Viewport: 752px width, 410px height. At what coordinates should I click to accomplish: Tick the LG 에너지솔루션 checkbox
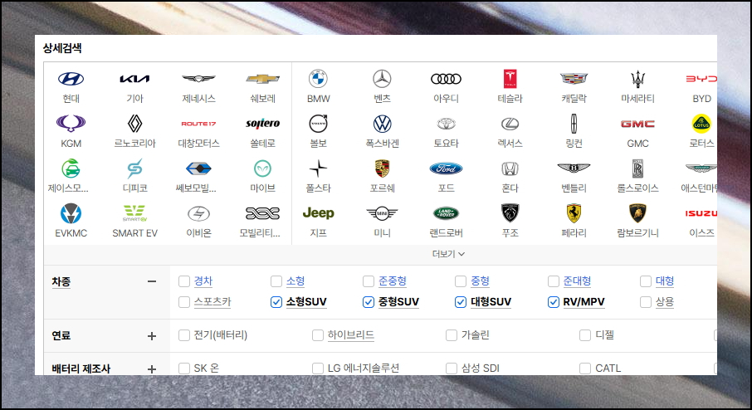point(318,369)
